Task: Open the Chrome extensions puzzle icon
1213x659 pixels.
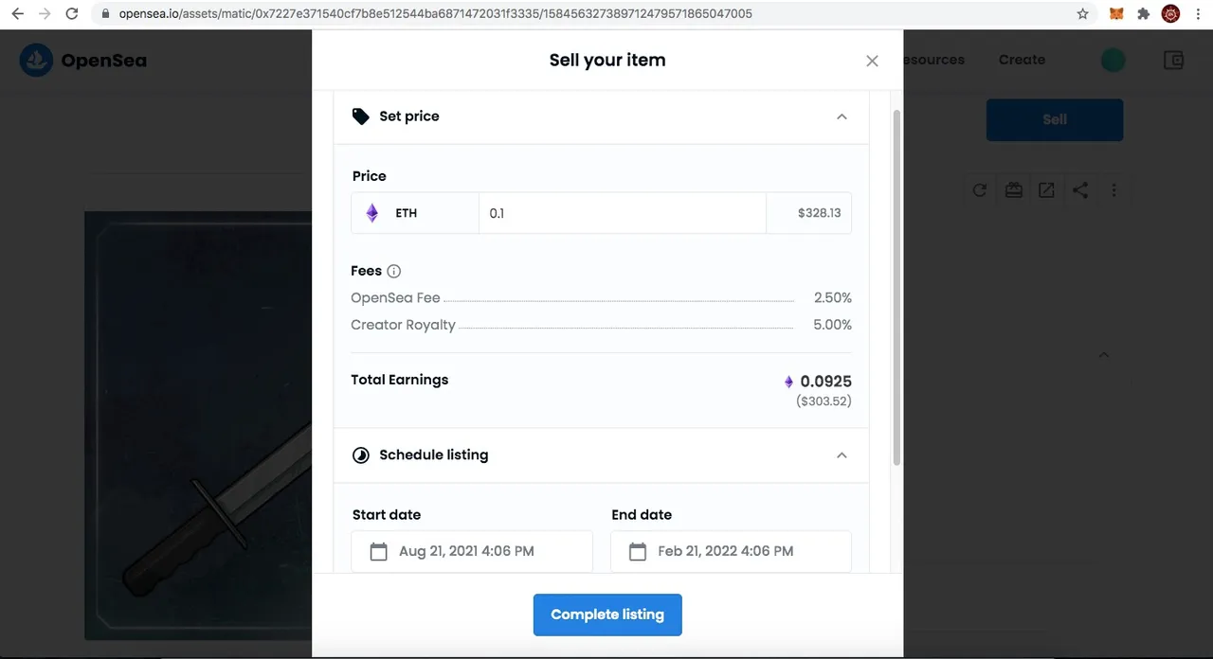Action: tap(1144, 14)
